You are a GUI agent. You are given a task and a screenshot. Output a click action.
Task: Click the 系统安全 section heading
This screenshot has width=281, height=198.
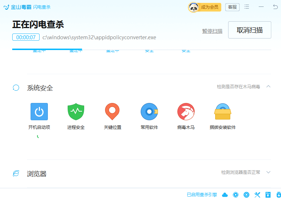(x=40, y=88)
